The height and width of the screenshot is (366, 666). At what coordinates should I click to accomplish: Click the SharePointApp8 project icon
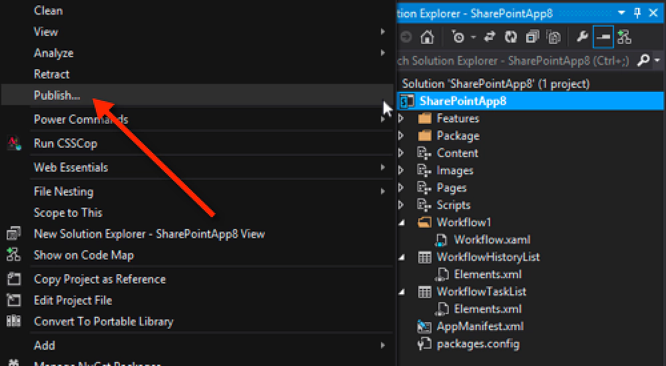point(408,101)
